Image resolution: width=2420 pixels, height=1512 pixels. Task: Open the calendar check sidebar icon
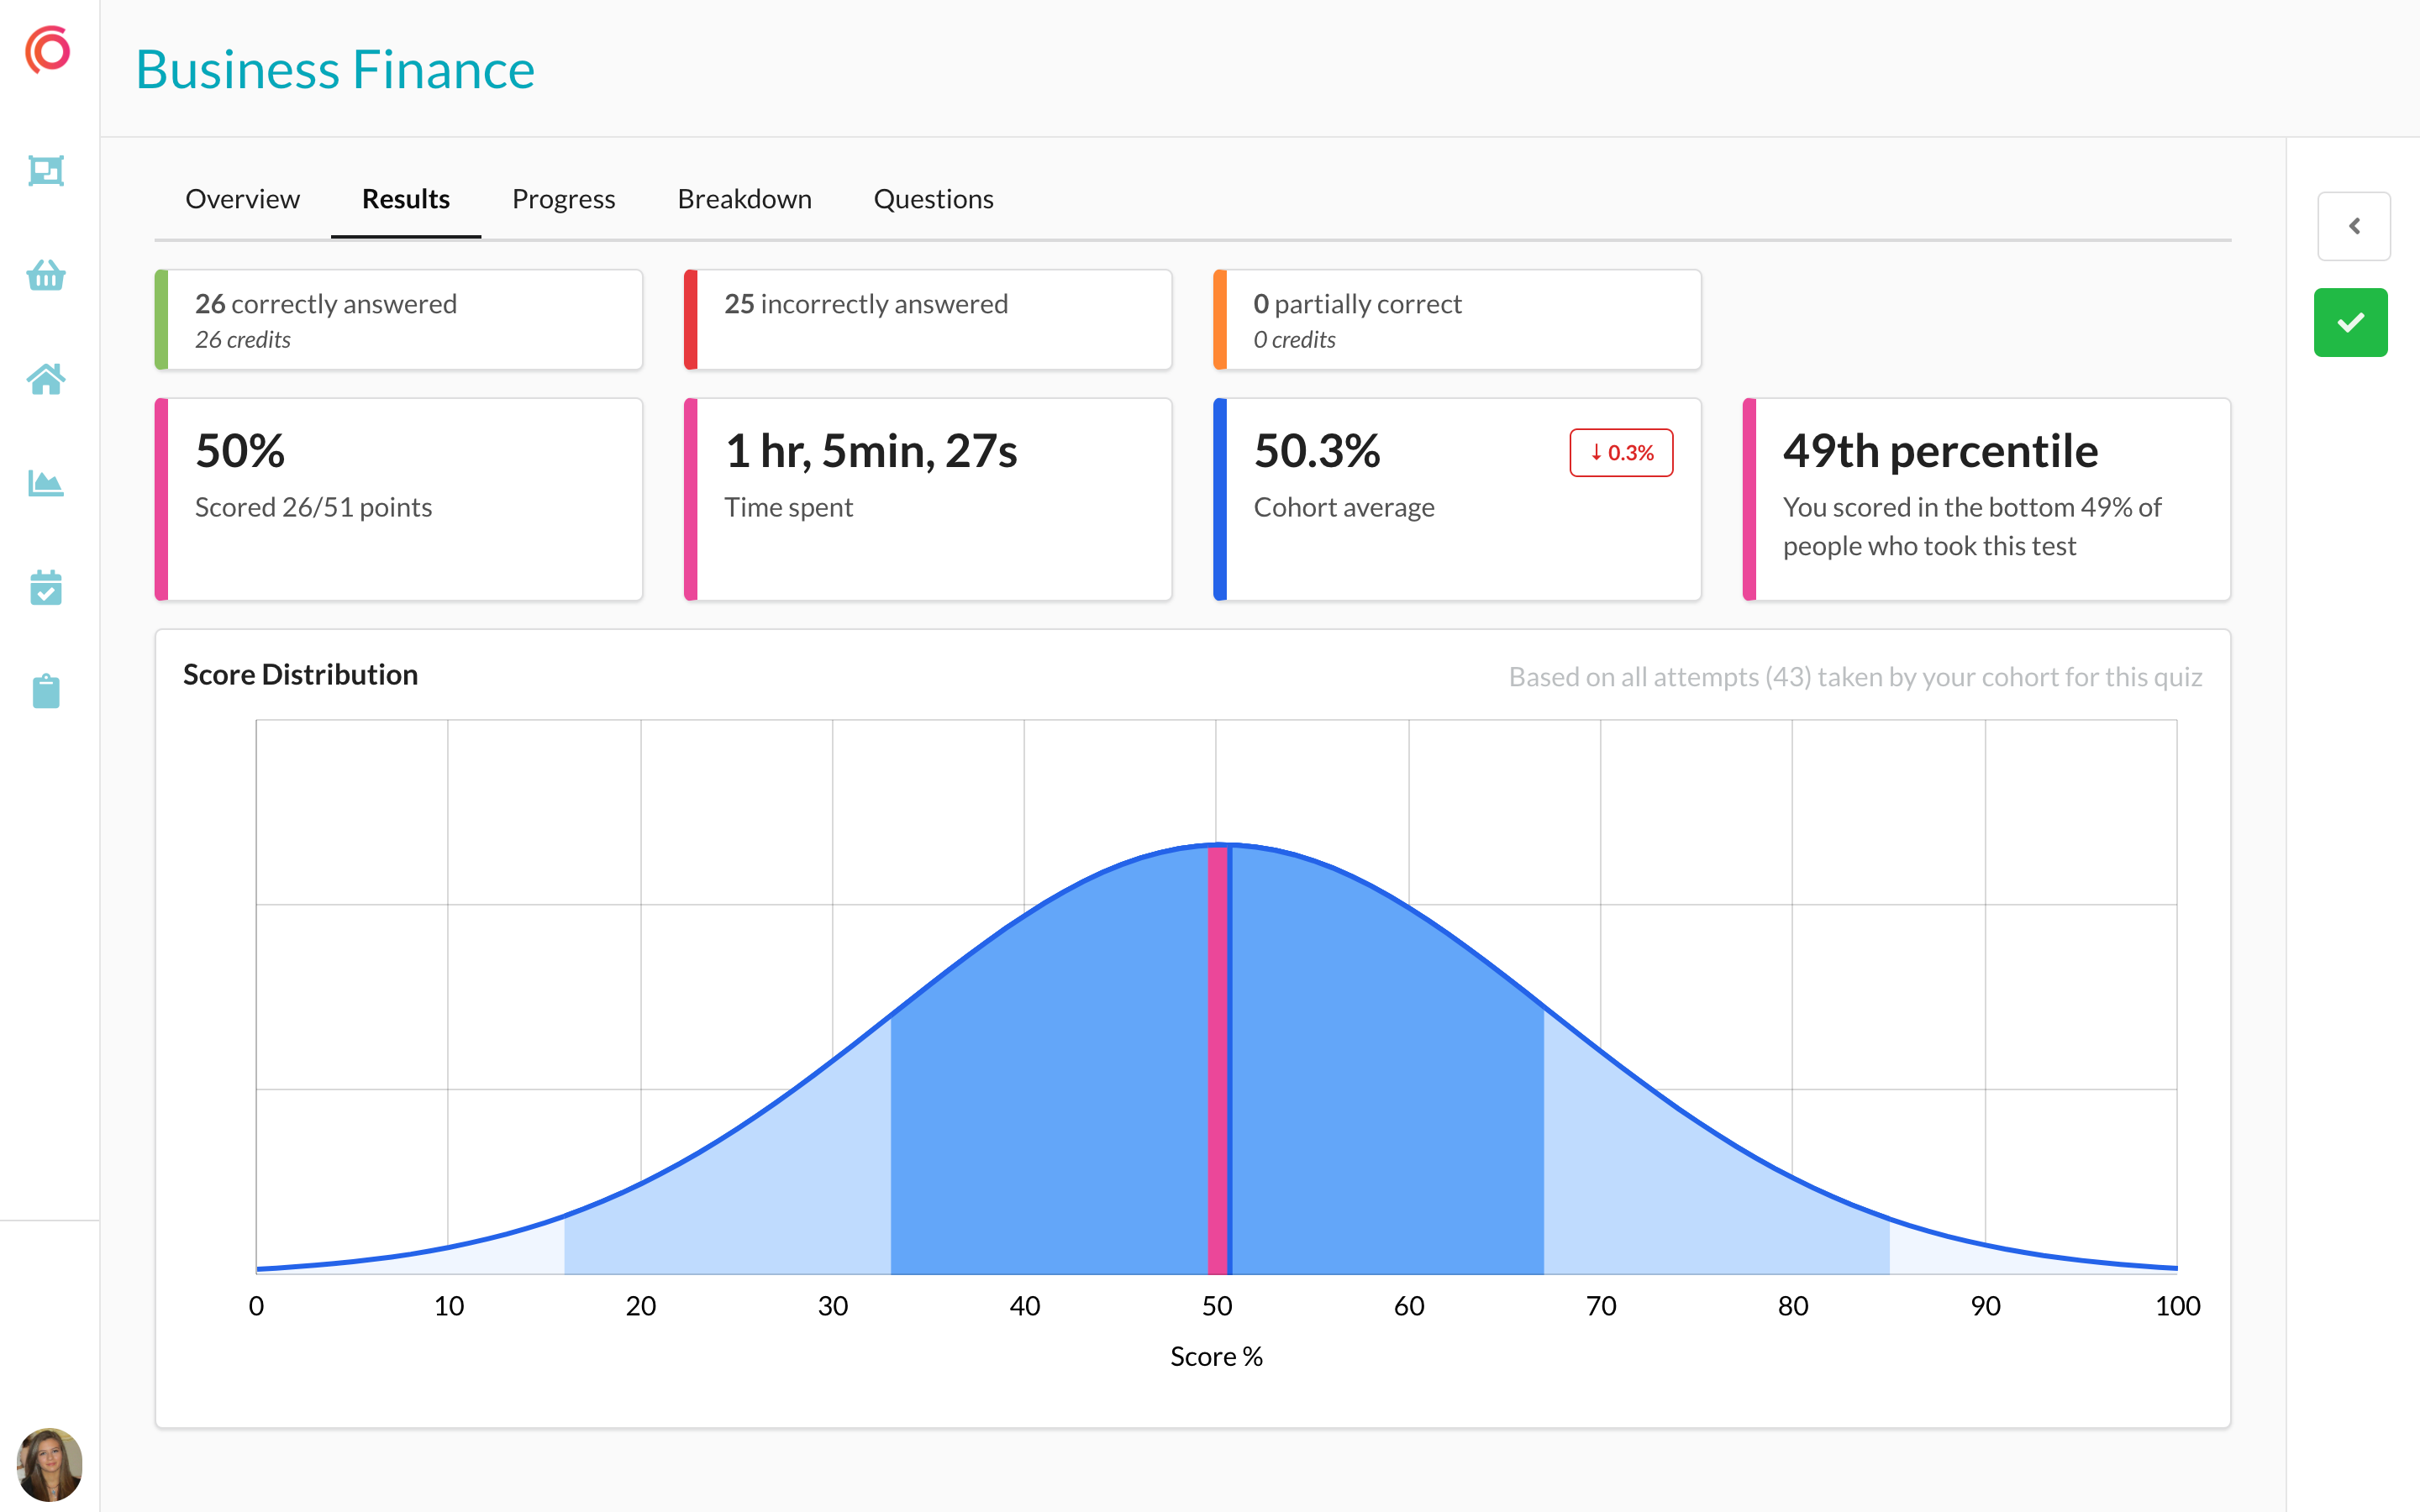(x=46, y=588)
